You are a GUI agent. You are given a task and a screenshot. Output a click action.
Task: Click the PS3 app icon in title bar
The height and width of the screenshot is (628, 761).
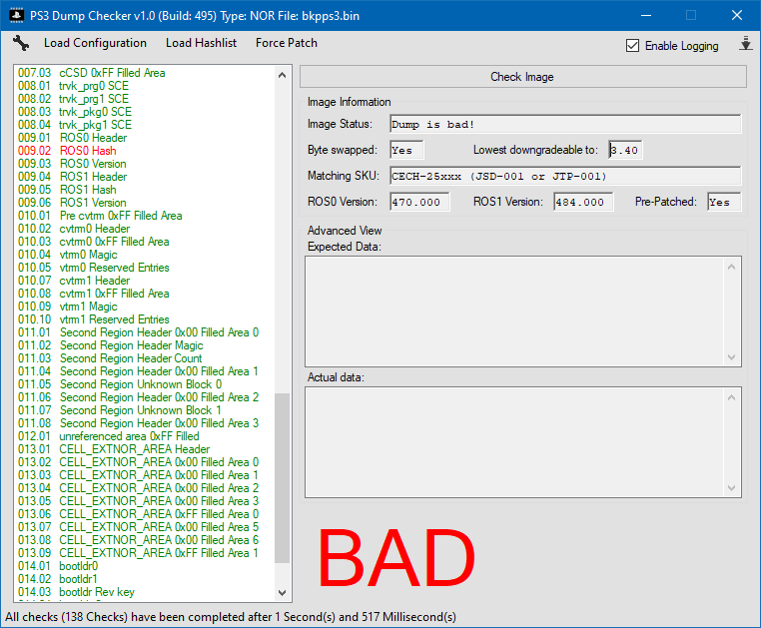coord(17,15)
